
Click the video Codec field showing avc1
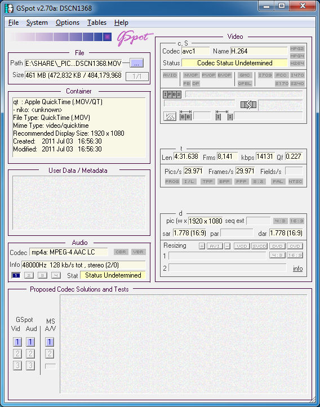(195, 51)
